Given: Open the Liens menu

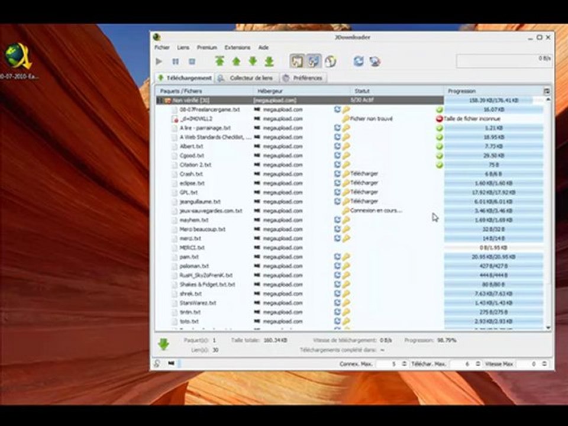Looking at the screenshot, I should (183, 47).
